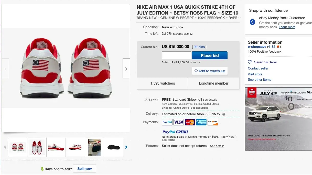Go back to the previous product image

point(5,68)
